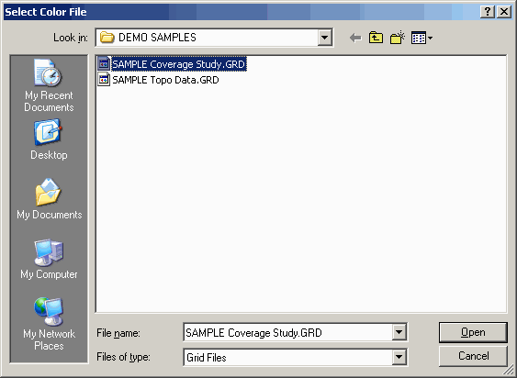The height and width of the screenshot is (378, 517).
Task: Expand the Look in folder dropdown
Action: coord(324,38)
